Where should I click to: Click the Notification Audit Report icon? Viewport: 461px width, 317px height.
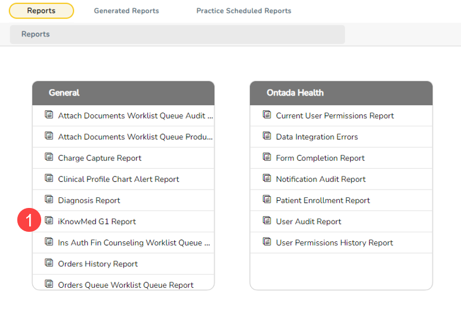click(267, 178)
